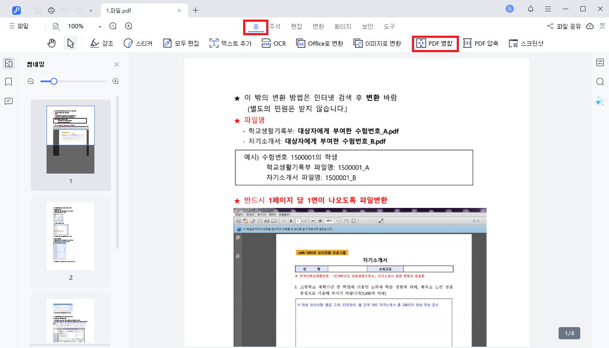This screenshot has height=348, width=609.
Task: Click the PDF 병합 button
Action: 435,43
